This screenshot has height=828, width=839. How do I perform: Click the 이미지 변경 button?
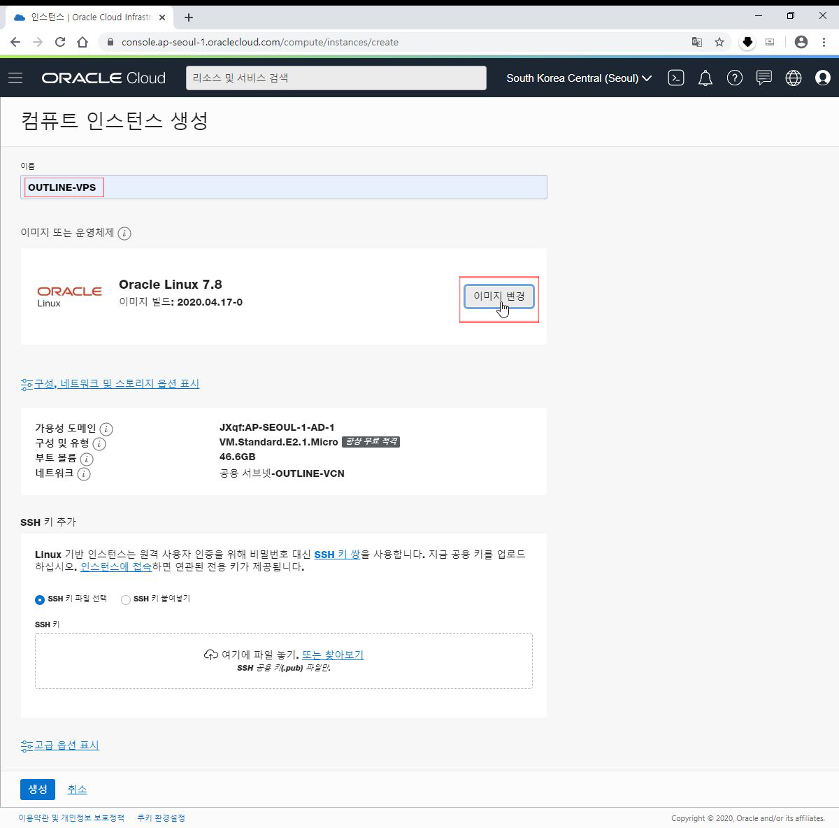499,296
